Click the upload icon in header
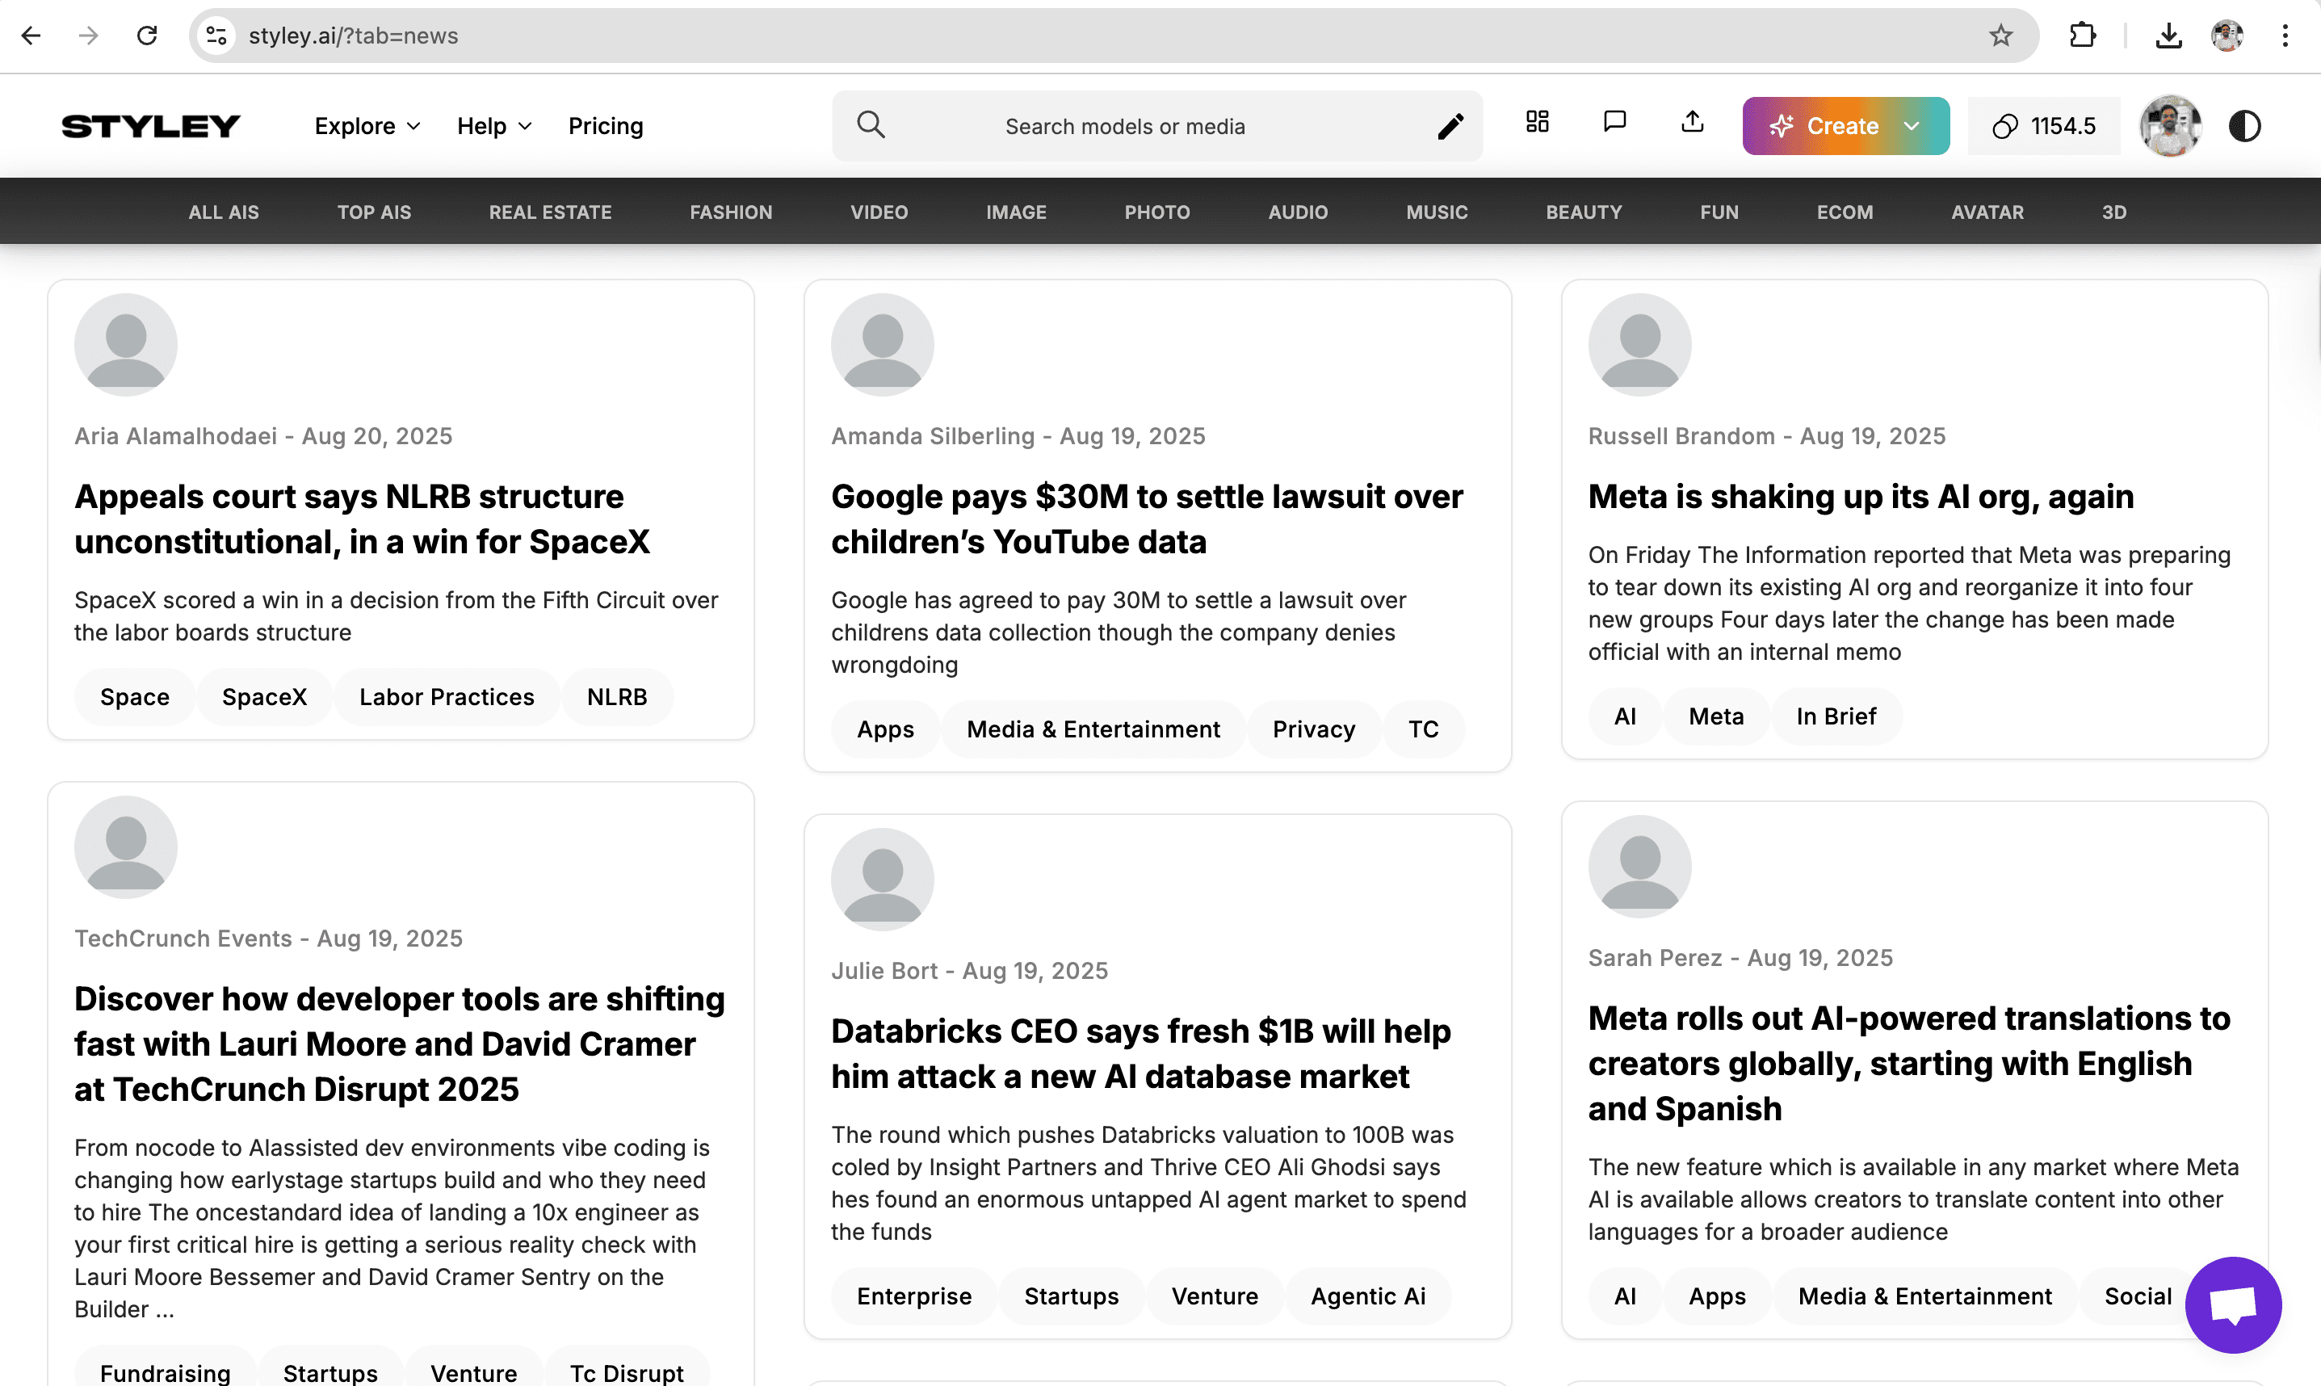The height and width of the screenshot is (1386, 2321). 1692,122
